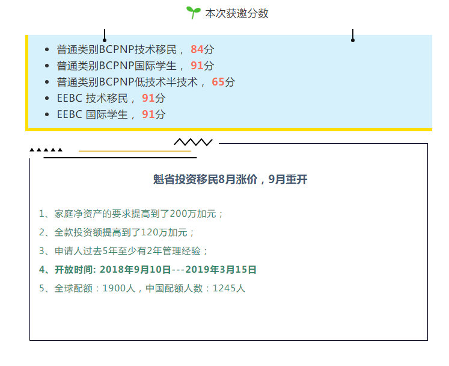The image size is (449, 366).
Task: Click the line 普通类别BCPNP技术移民, 84分
Action: pos(135,49)
